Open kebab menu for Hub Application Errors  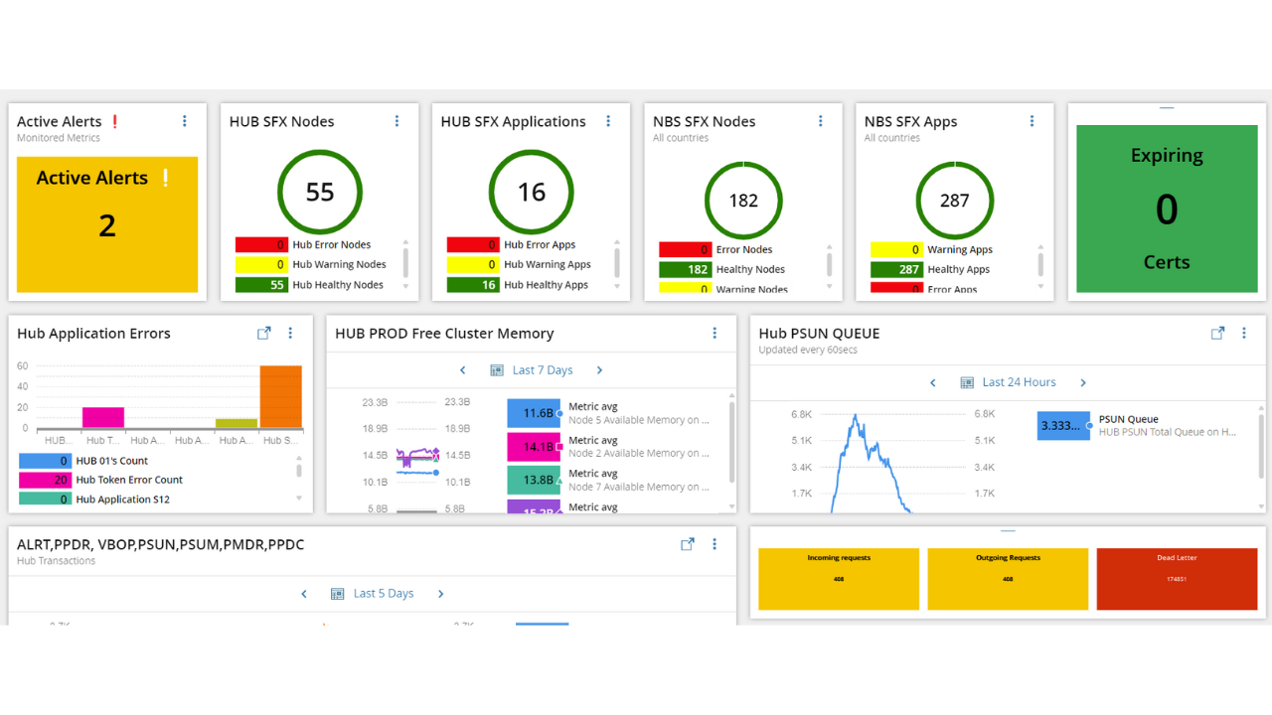290,334
